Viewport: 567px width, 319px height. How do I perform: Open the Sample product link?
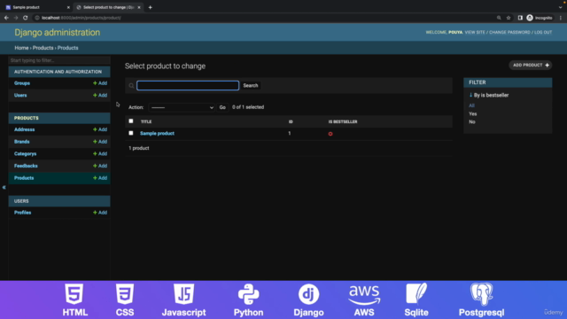pyautogui.click(x=157, y=134)
